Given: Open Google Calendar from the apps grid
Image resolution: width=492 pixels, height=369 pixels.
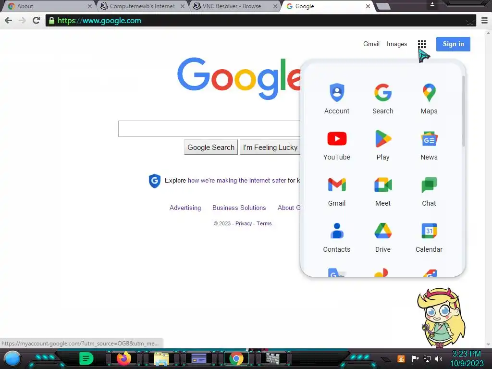Looking at the screenshot, I should pyautogui.click(x=429, y=237).
